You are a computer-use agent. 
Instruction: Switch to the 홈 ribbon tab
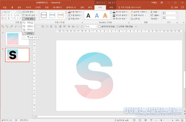click(12, 7)
